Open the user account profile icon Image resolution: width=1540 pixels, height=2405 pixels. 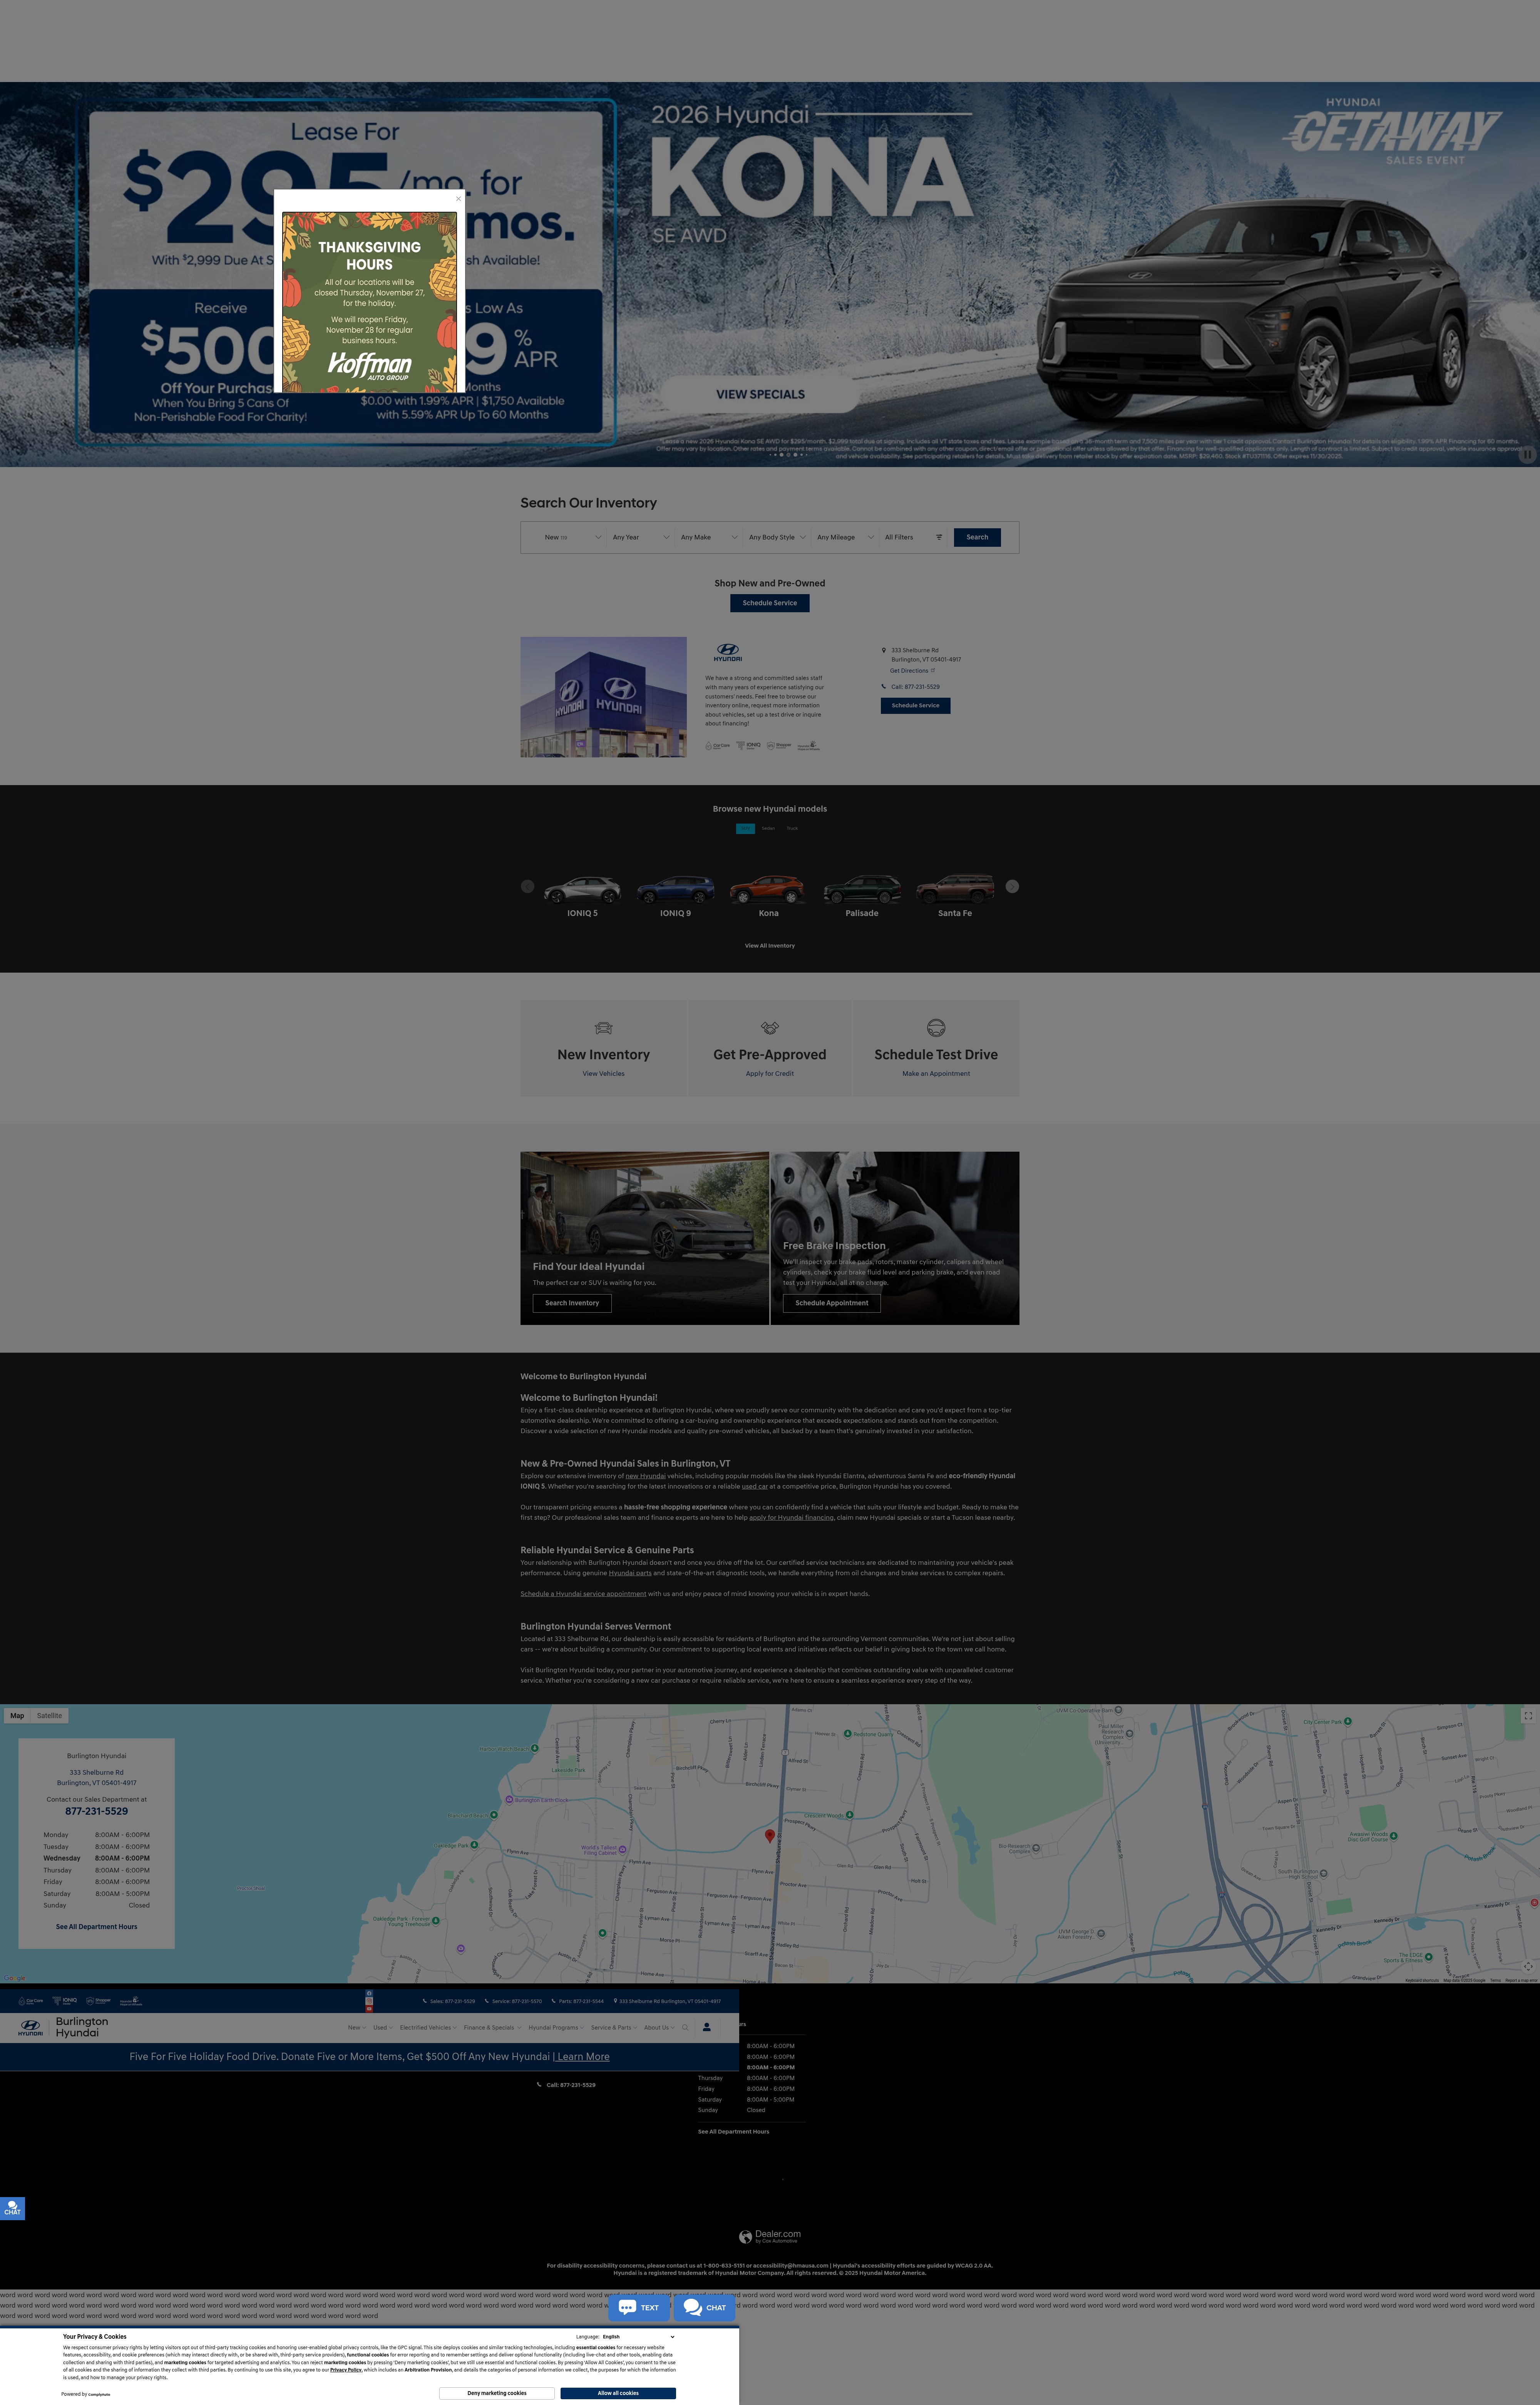[x=707, y=2027]
